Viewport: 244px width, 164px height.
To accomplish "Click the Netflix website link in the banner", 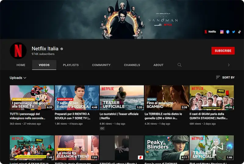I will click(210, 32).
